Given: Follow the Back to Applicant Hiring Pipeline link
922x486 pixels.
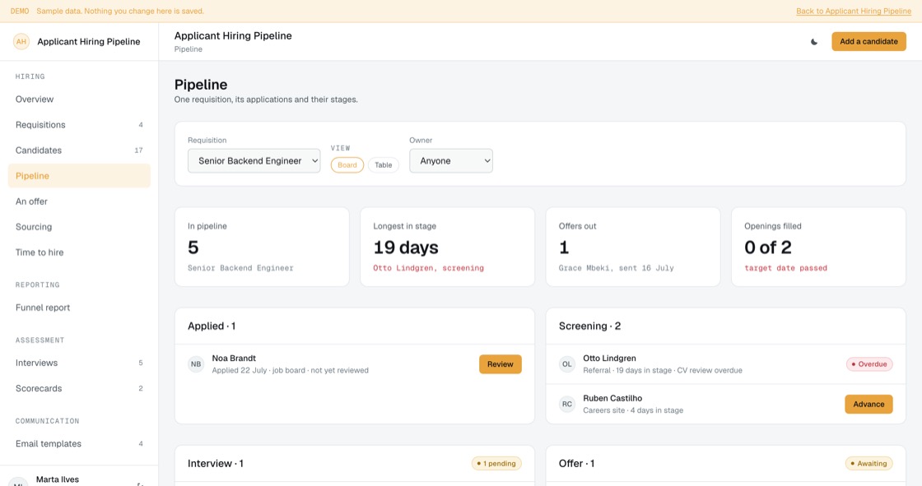Looking at the screenshot, I should pos(853,12).
